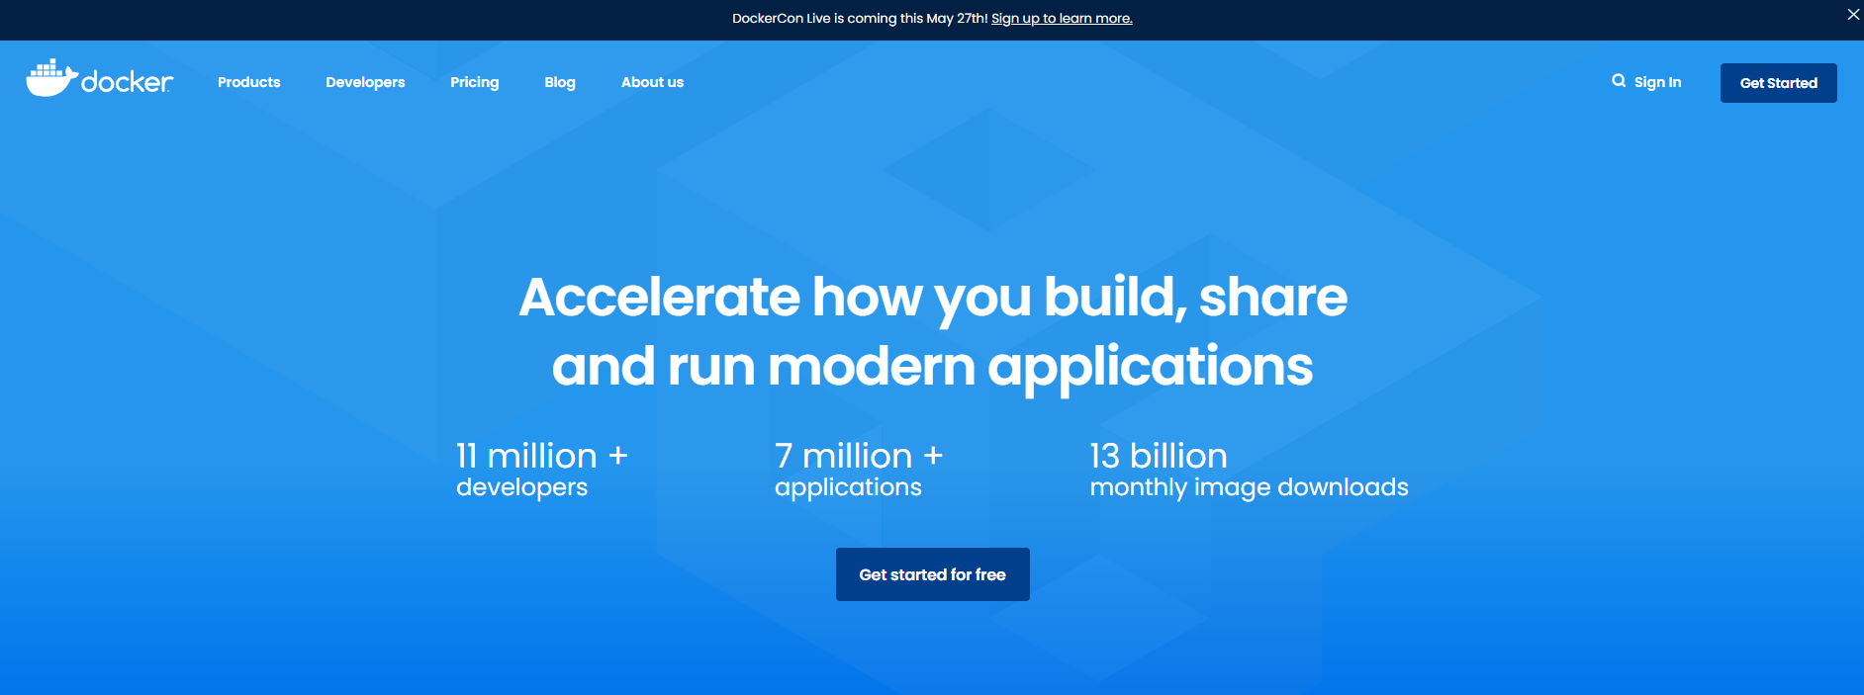This screenshot has width=1864, height=695.
Task: Click the DockerCon Live announcement text
Action: [860, 18]
